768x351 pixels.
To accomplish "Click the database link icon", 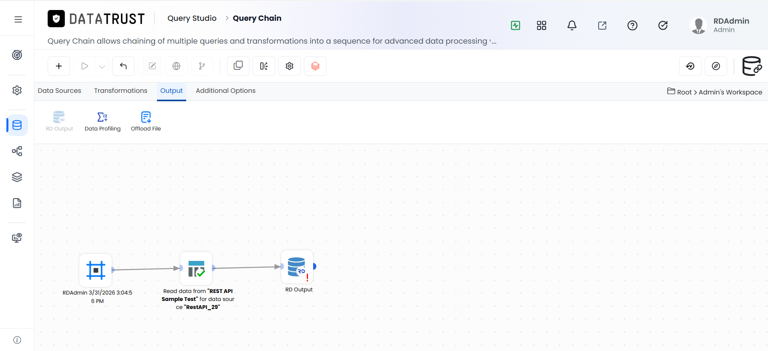I will click(x=752, y=66).
